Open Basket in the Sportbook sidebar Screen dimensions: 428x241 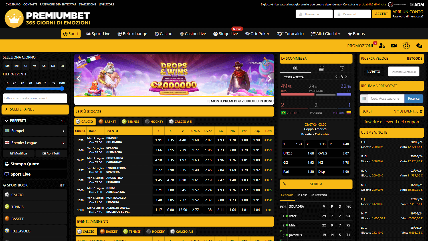(35, 219)
